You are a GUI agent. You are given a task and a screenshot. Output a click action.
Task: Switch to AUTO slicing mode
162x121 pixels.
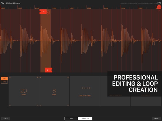pyautogui.click(x=4, y=82)
